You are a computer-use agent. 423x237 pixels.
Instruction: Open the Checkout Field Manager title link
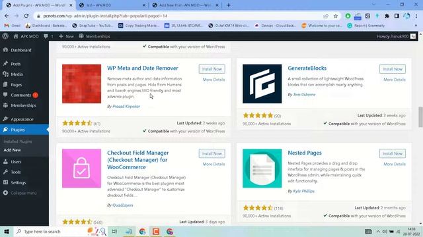click(x=138, y=160)
